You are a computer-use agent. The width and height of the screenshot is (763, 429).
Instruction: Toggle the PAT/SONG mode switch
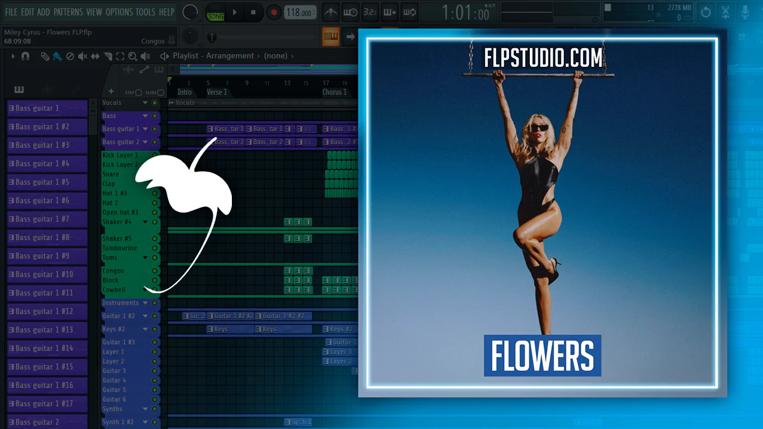point(215,12)
